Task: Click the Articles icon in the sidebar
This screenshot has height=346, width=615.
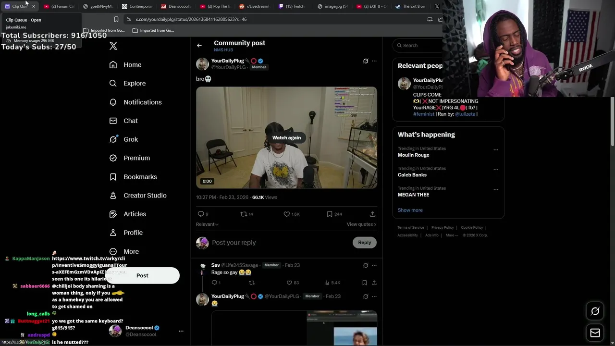Action: pos(113,214)
